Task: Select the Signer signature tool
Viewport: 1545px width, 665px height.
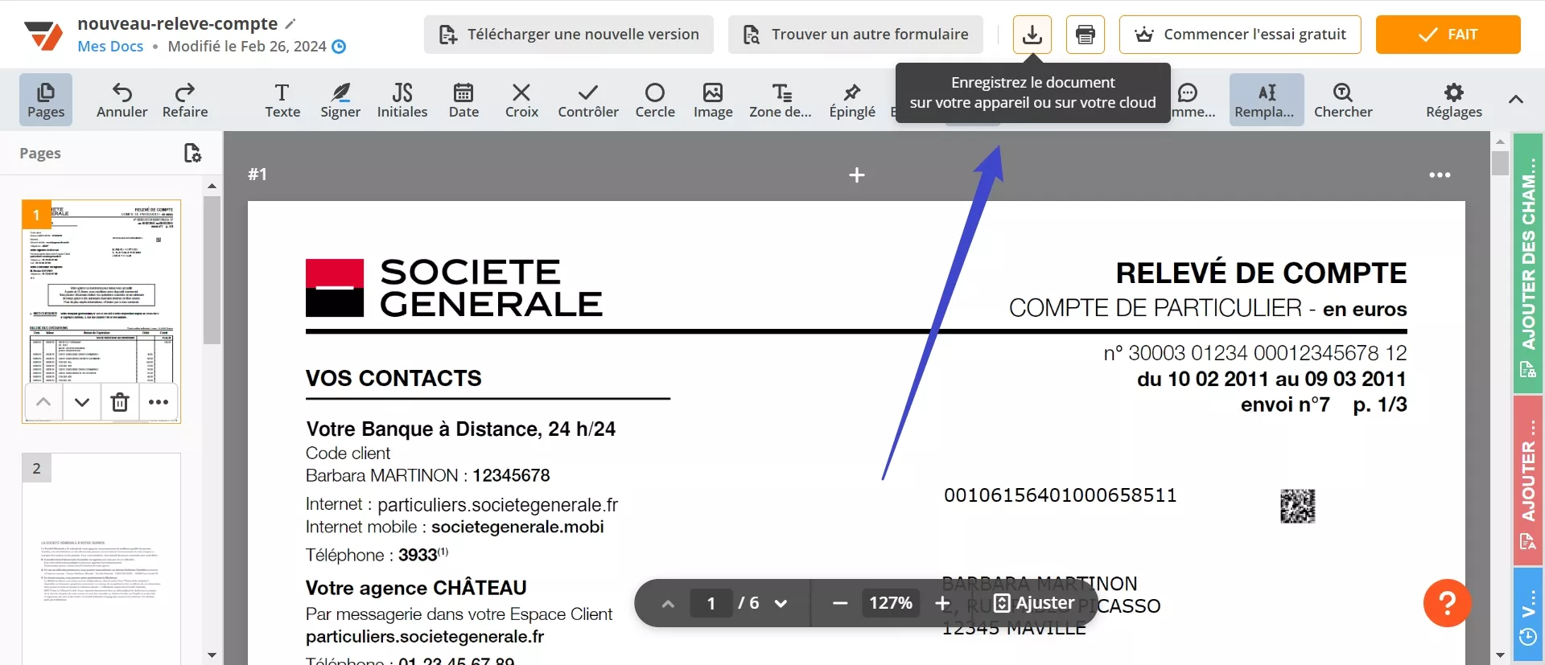Action: [340, 100]
